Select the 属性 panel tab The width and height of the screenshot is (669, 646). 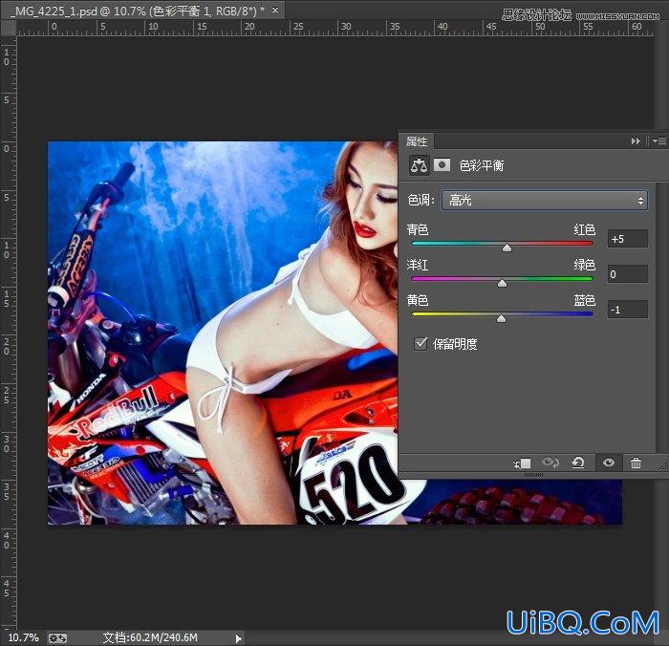417,141
